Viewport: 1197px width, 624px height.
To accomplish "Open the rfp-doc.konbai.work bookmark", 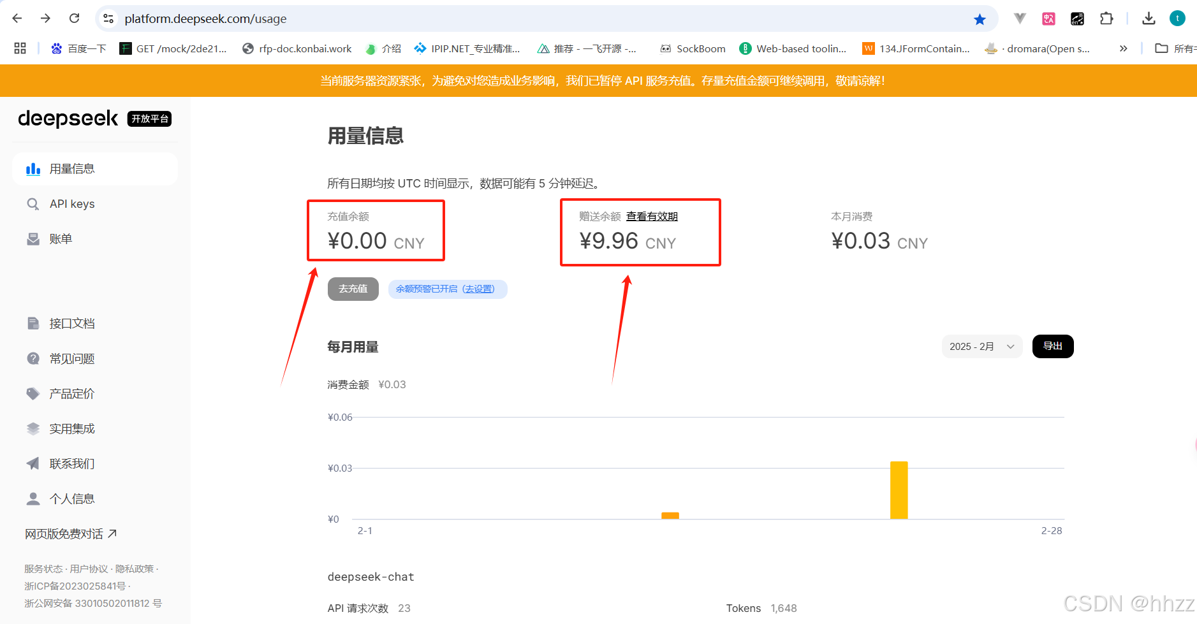I will click(x=297, y=48).
